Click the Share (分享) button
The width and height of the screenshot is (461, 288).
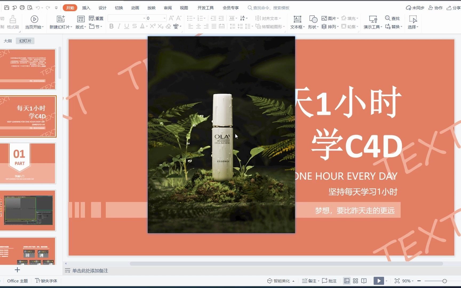pos(454,8)
